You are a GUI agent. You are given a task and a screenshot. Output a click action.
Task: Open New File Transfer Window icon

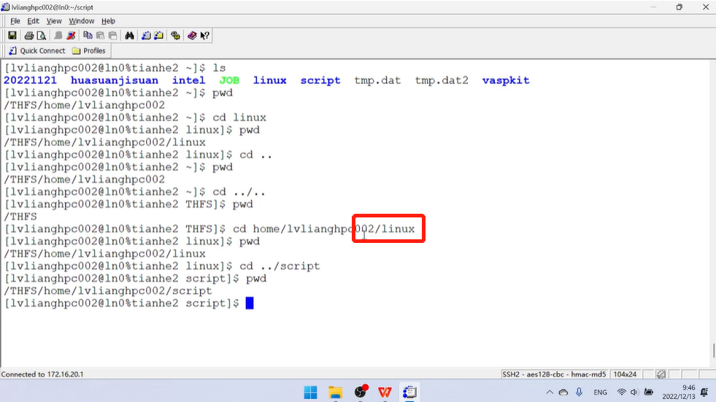click(x=159, y=36)
